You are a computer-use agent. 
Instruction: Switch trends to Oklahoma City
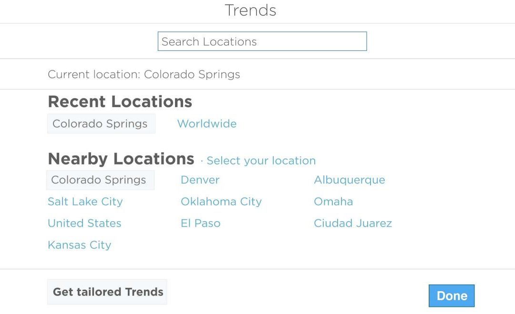221,202
